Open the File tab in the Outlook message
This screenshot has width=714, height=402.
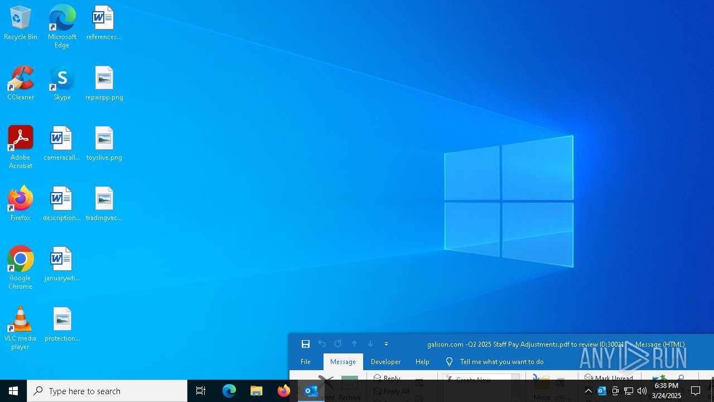pyautogui.click(x=306, y=362)
